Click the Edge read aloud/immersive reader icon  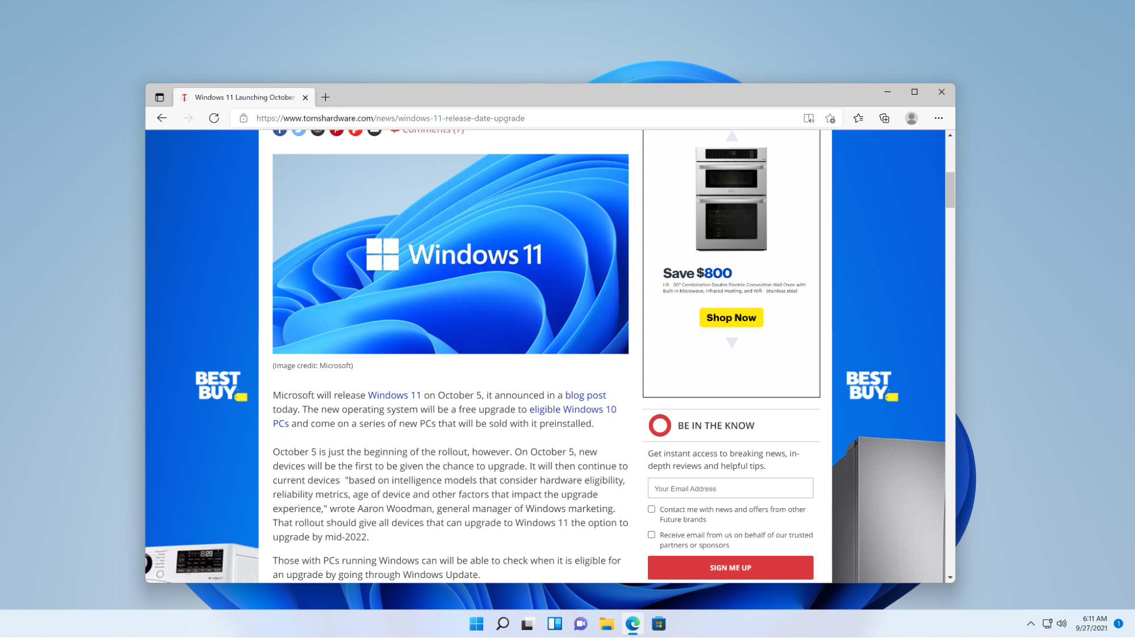click(809, 117)
